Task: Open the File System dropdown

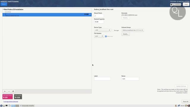Action: [x=99, y=36]
